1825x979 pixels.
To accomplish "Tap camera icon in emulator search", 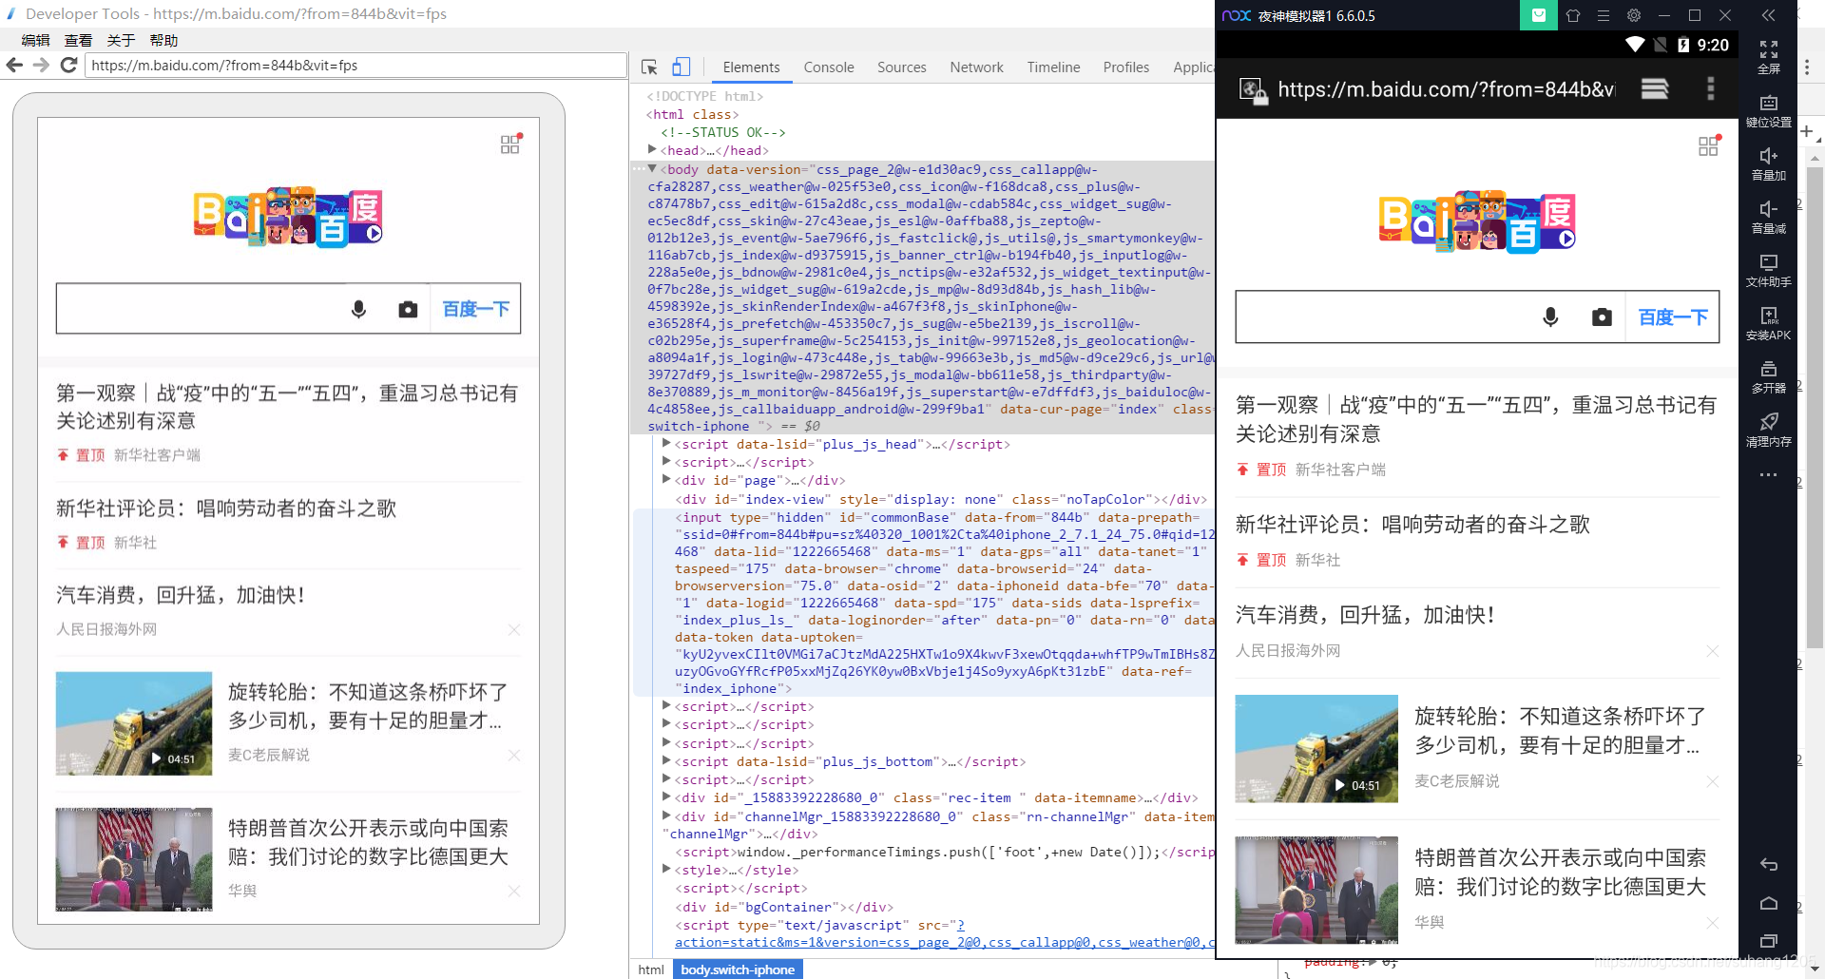I will point(1602,317).
